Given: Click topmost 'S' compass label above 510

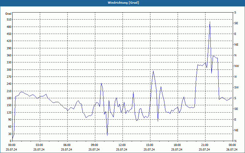Looking at the screenshot, I should point(235,13).
